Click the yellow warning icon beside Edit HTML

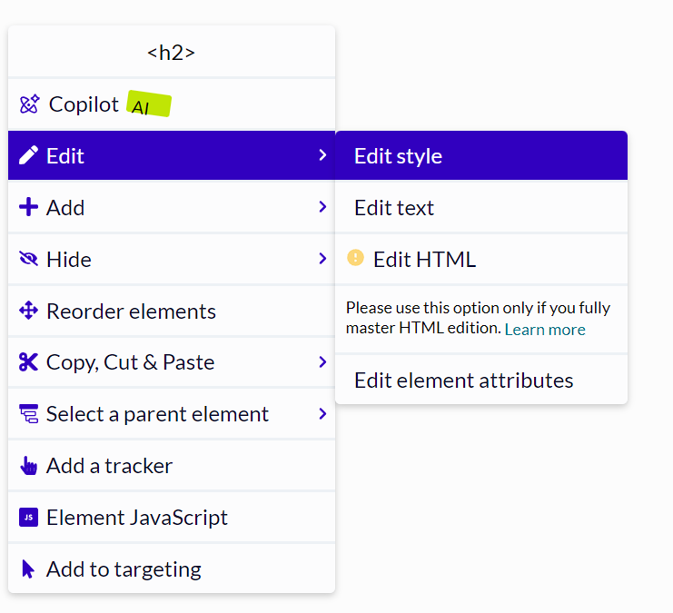click(x=355, y=258)
